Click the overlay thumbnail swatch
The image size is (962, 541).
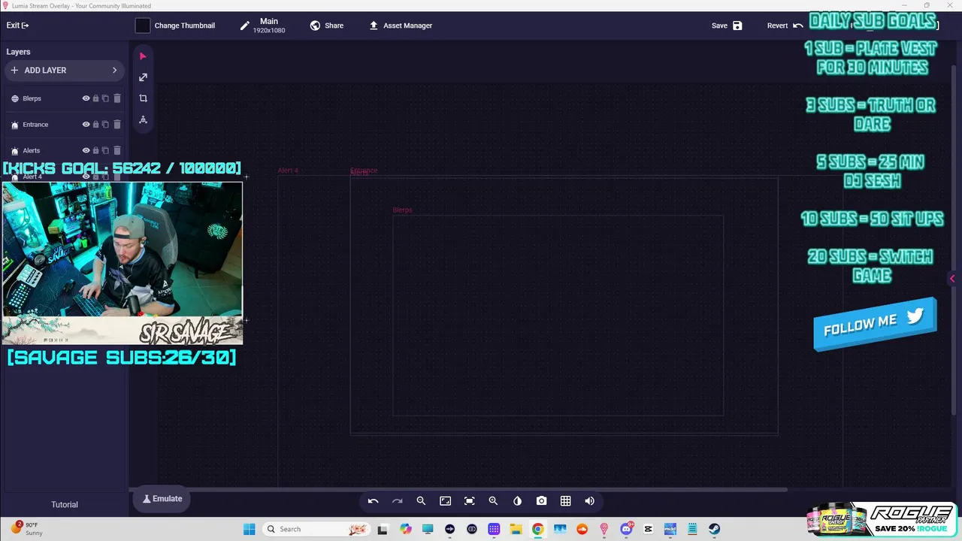pos(143,26)
